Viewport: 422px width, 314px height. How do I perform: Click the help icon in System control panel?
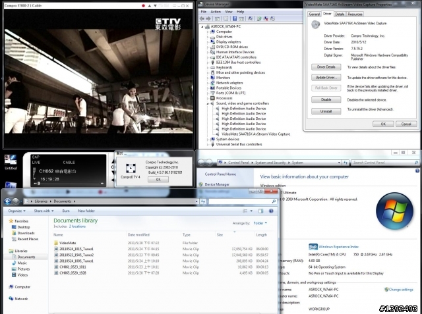417,171
